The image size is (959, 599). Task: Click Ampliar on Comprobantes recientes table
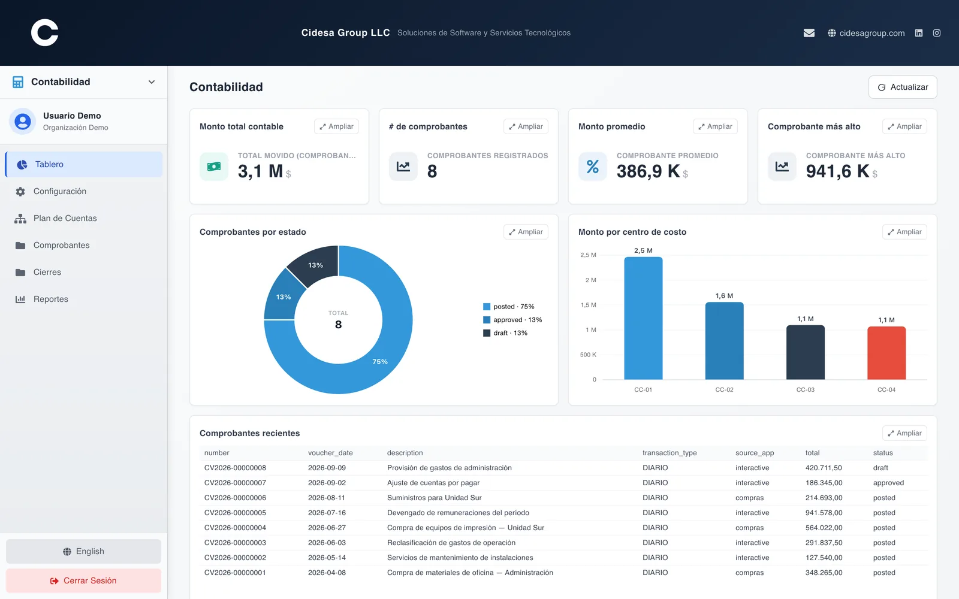(x=904, y=433)
